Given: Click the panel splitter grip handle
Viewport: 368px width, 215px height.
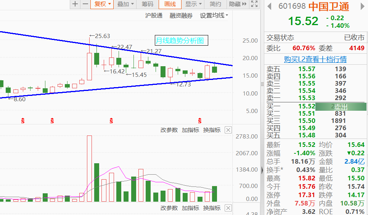Looking at the screenshot, I should pyautogui.click(x=262, y=84).
